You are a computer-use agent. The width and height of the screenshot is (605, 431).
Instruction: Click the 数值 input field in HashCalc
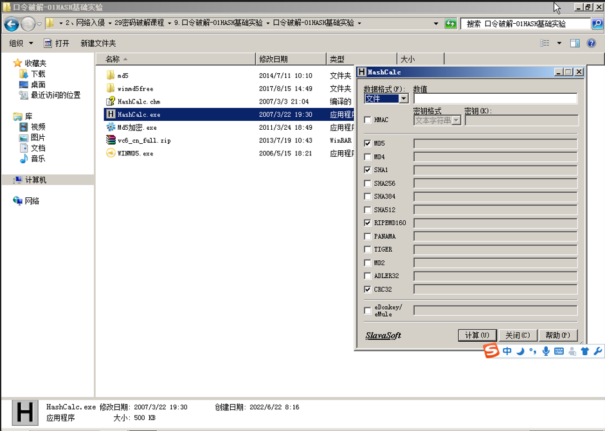point(496,99)
